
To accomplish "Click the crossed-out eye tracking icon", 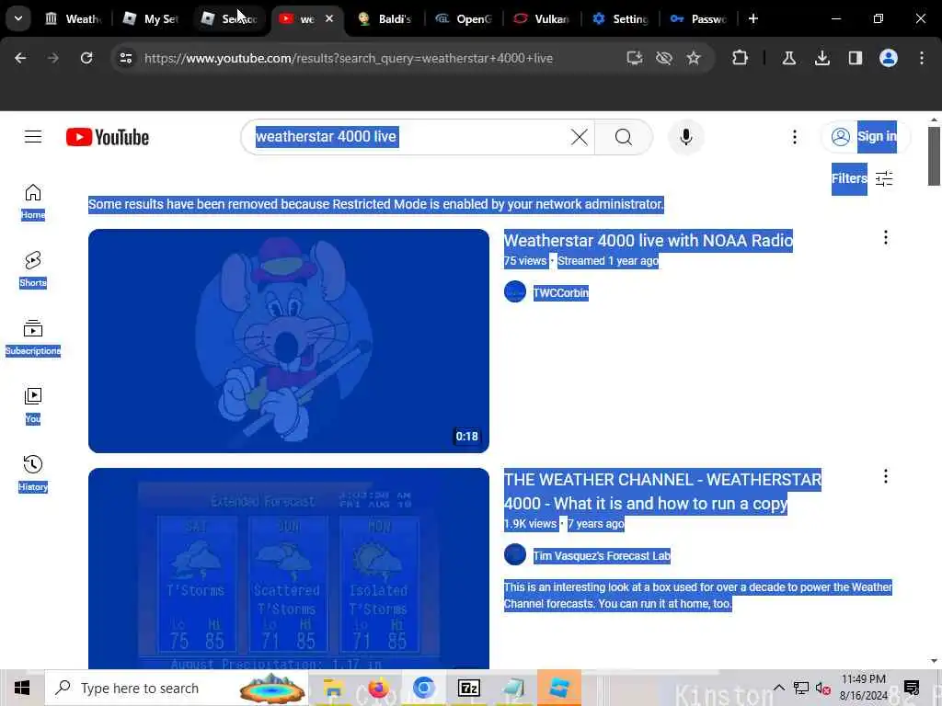I will click(664, 58).
